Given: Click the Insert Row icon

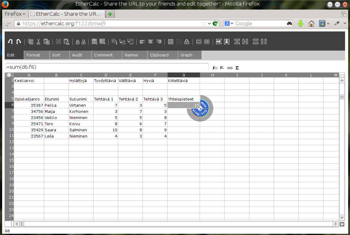Looking at the screenshot, I should click(219, 41).
